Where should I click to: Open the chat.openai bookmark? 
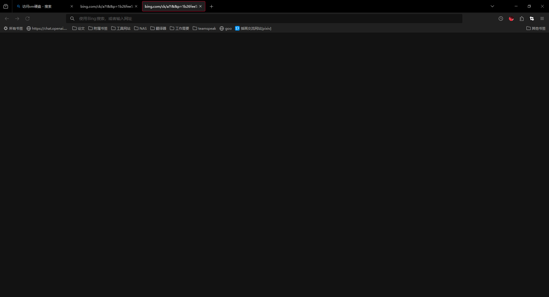click(47, 28)
